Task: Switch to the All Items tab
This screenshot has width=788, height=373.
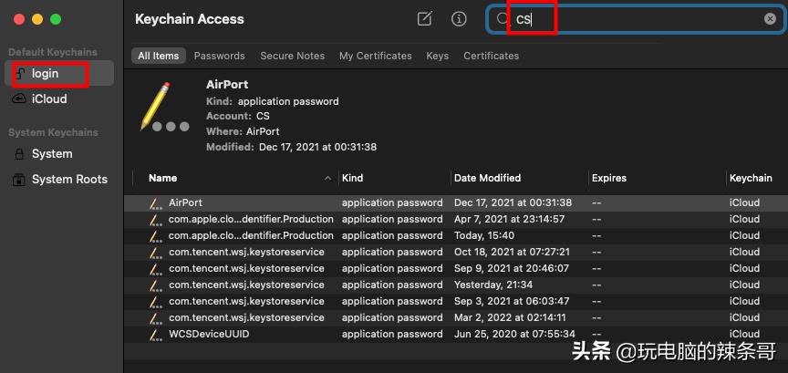Action: point(158,56)
